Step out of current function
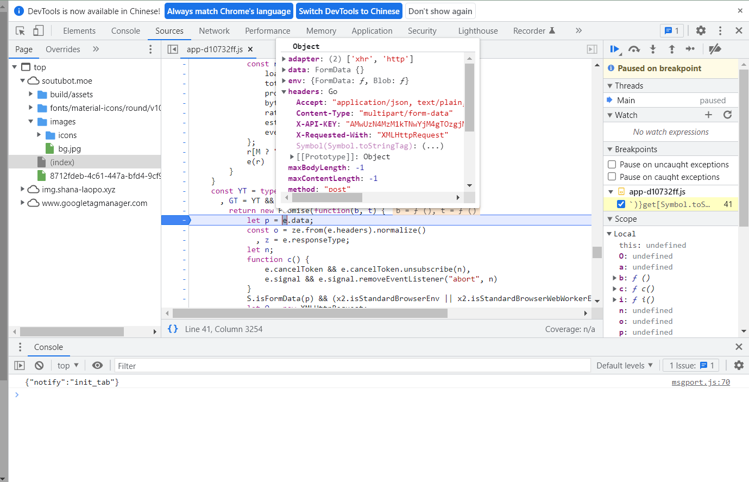Image resolution: width=749 pixels, height=482 pixels. (672, 49)
